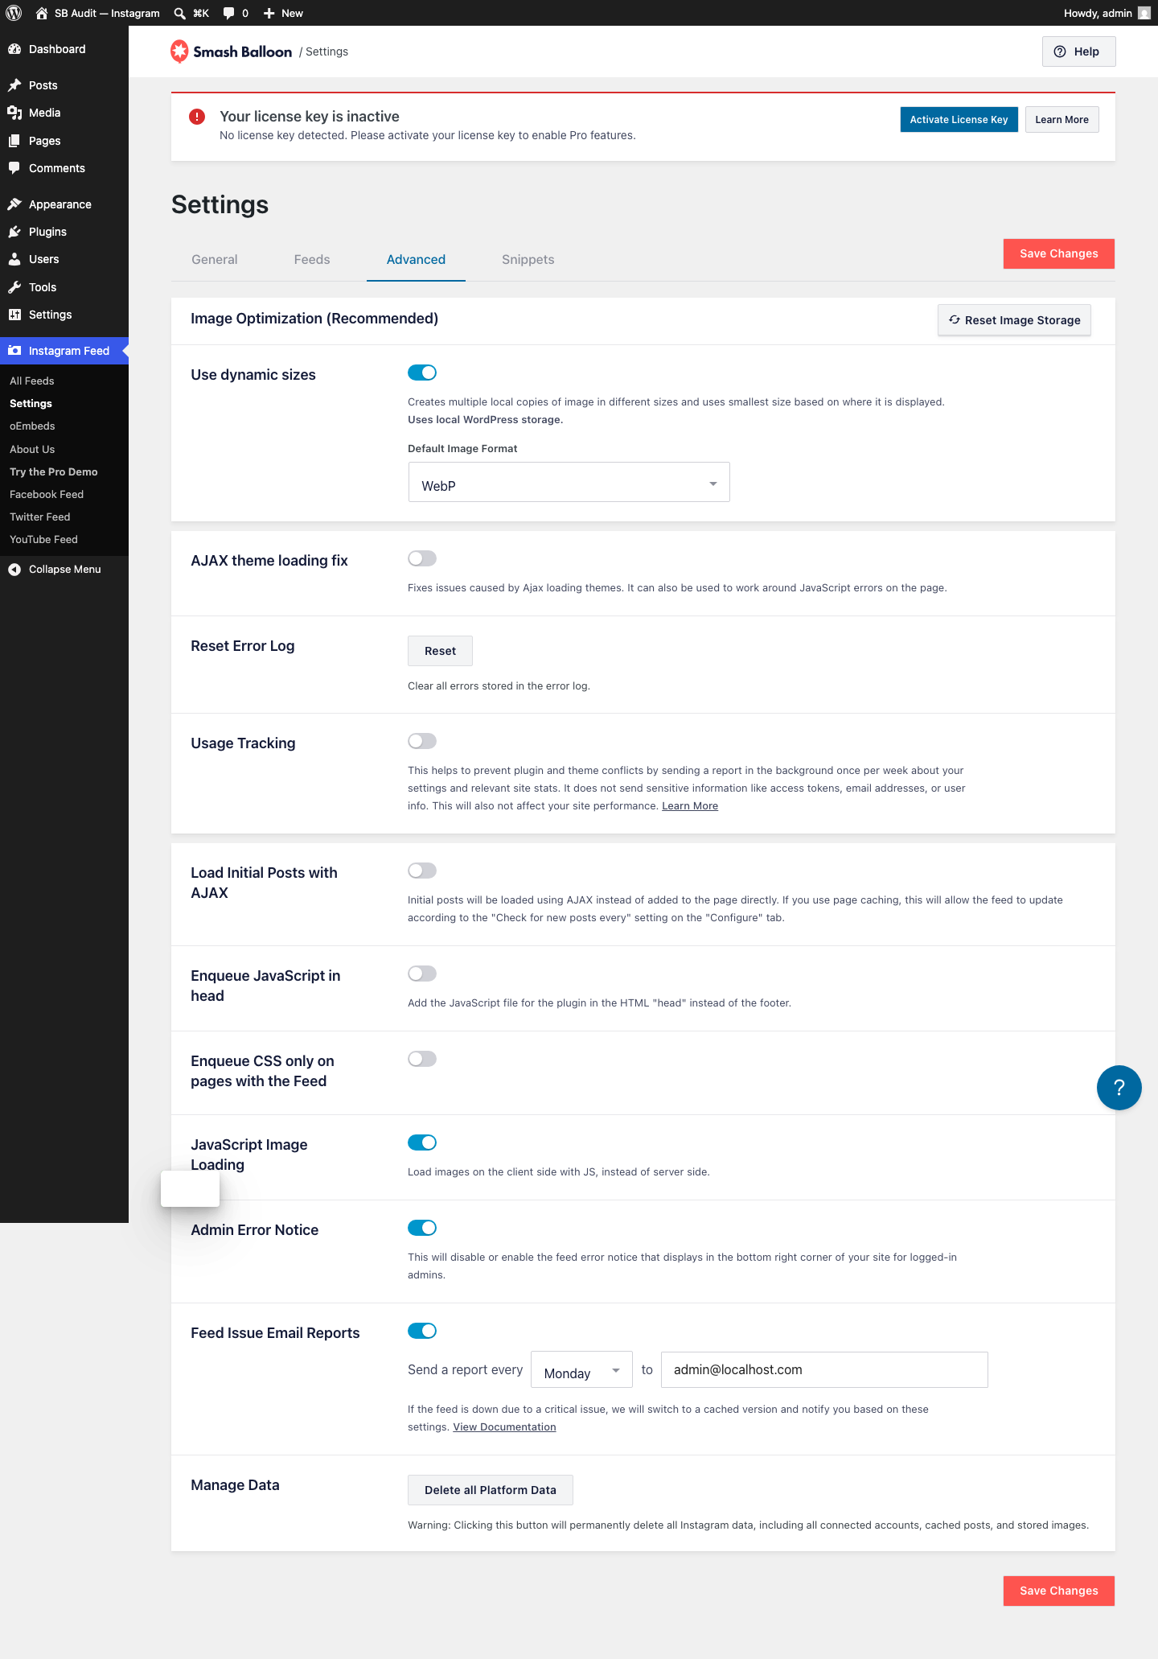The width and height of the screenshot is (1158, 1659).
Task: Click the Comments icon in sidebar
Action: click(x=14, y=168)
